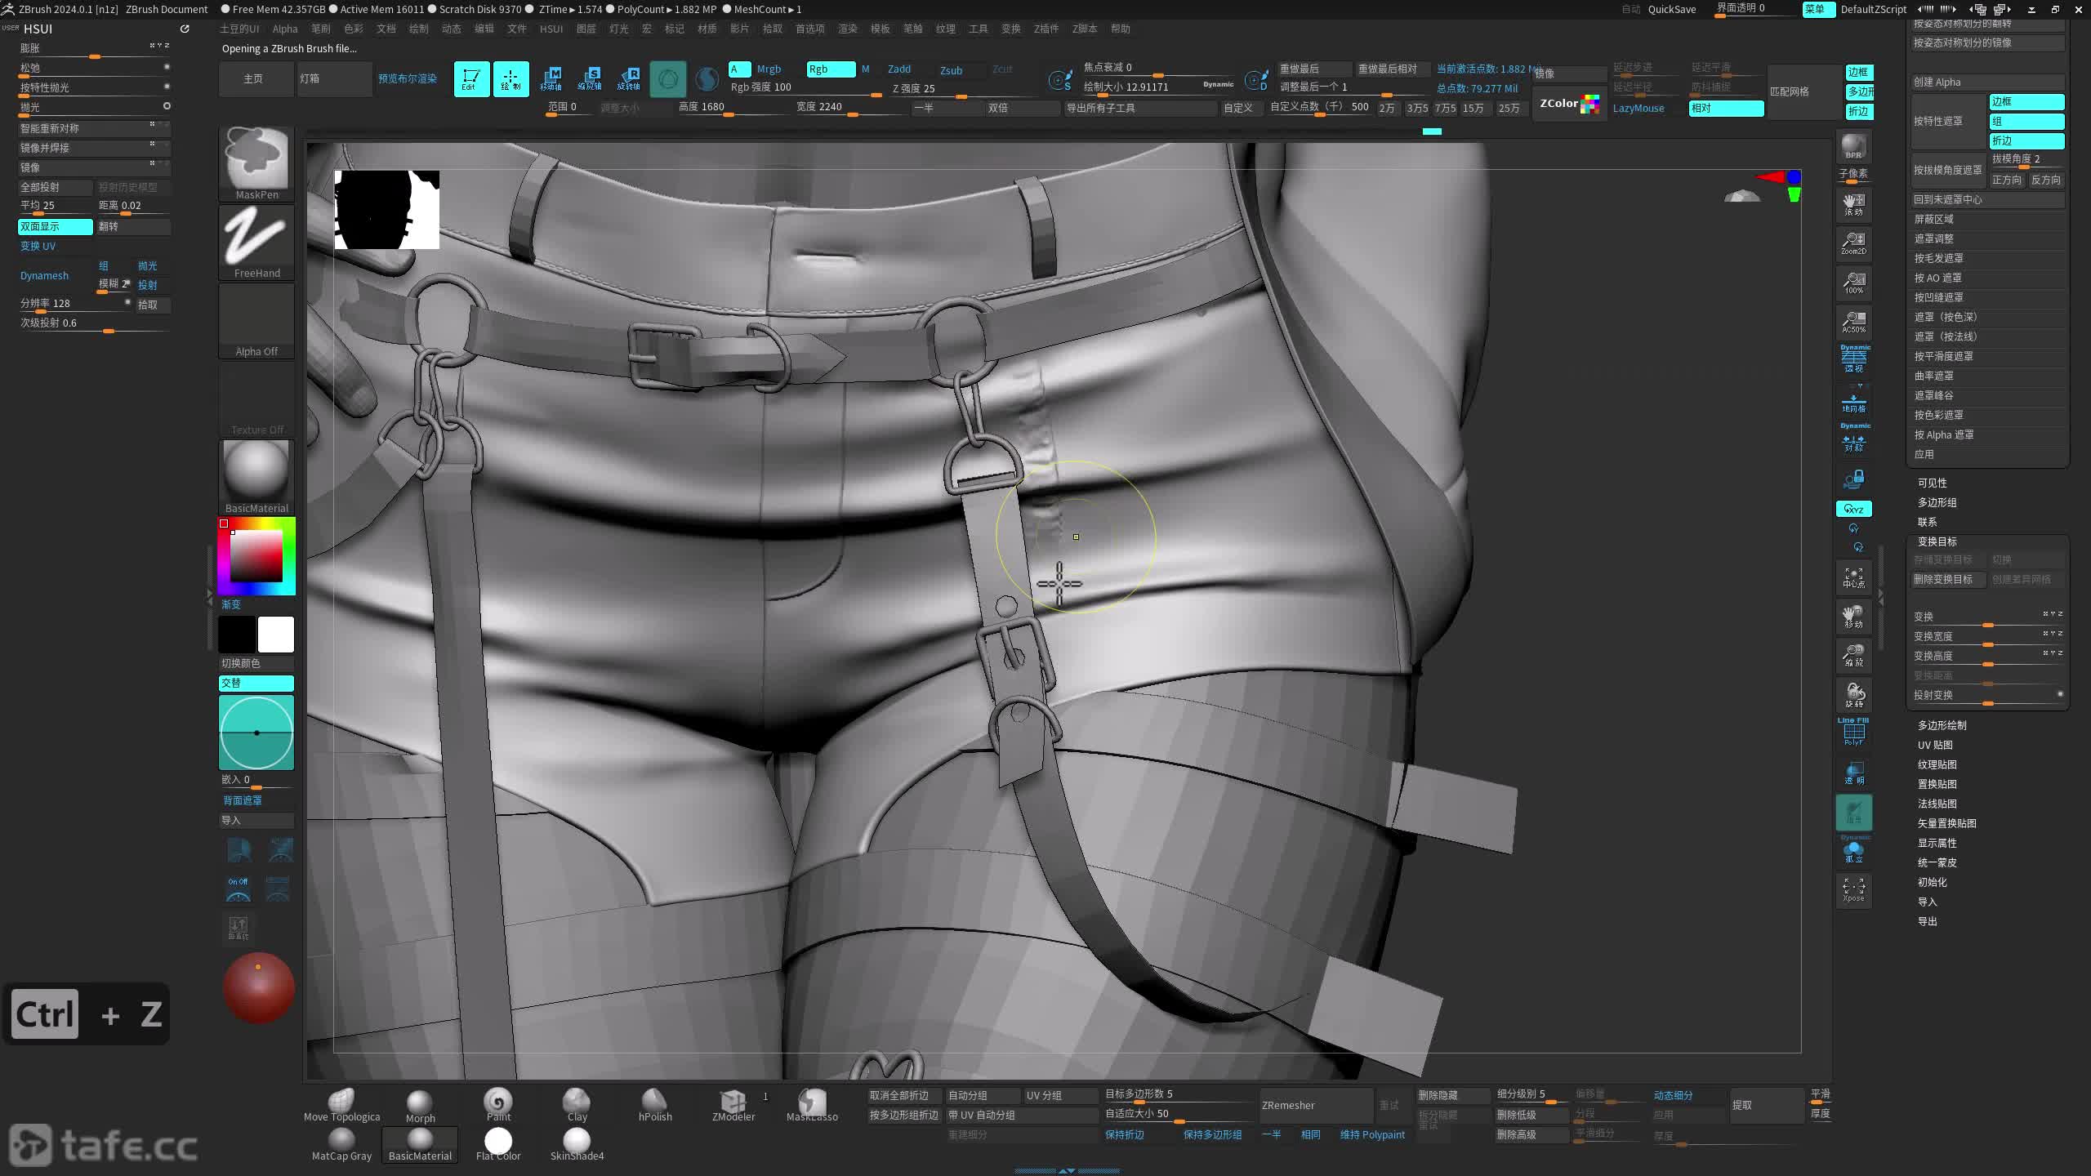Click the rotate (旋转) navigation icon
This screenshot has height=1176, width=2091.
[x=1853, y=695]
